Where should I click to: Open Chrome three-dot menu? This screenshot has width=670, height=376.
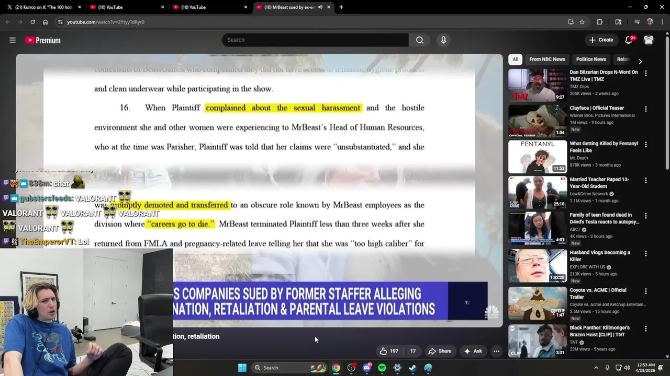[663, 22]
